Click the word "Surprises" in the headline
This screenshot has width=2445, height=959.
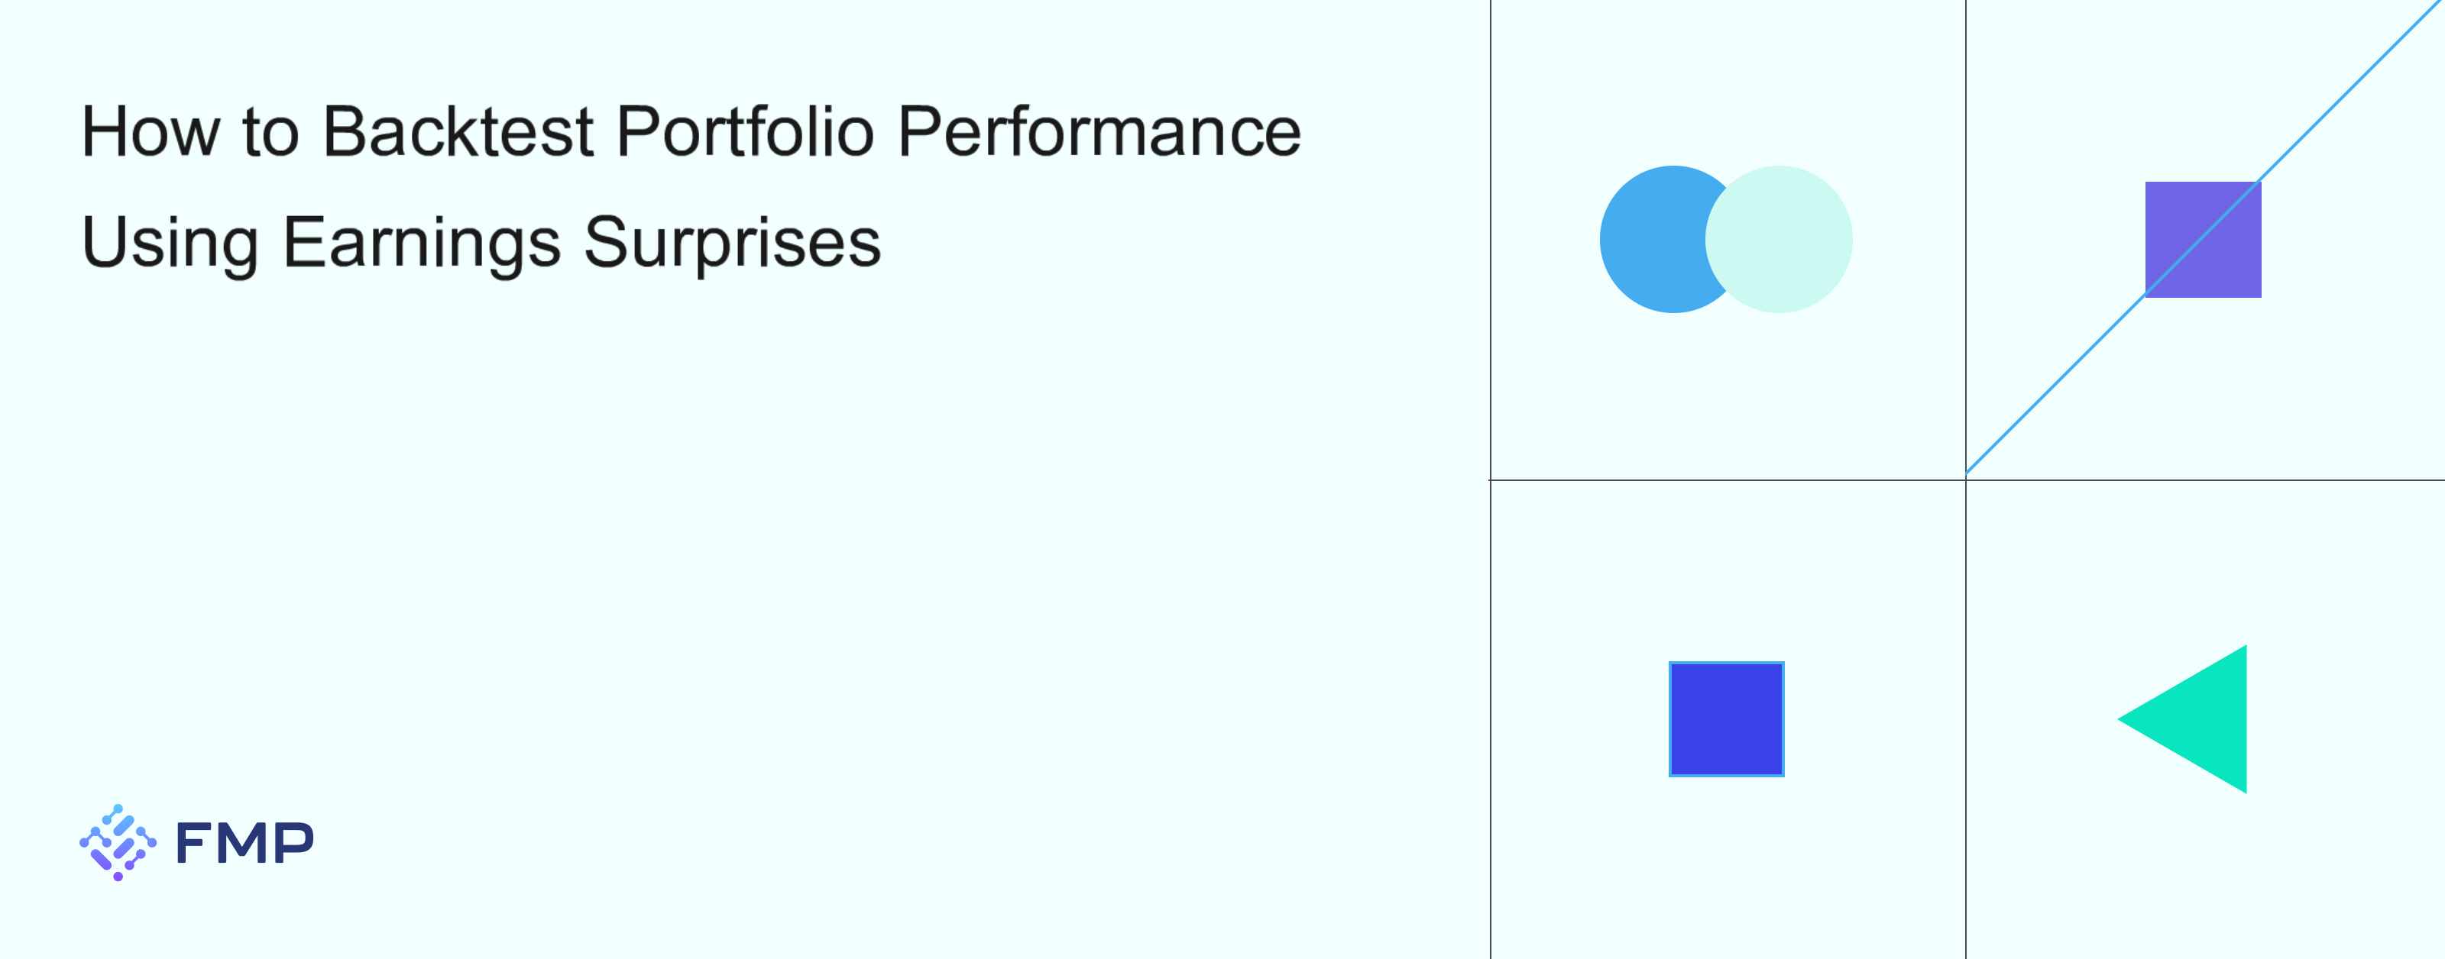point(732,243)
